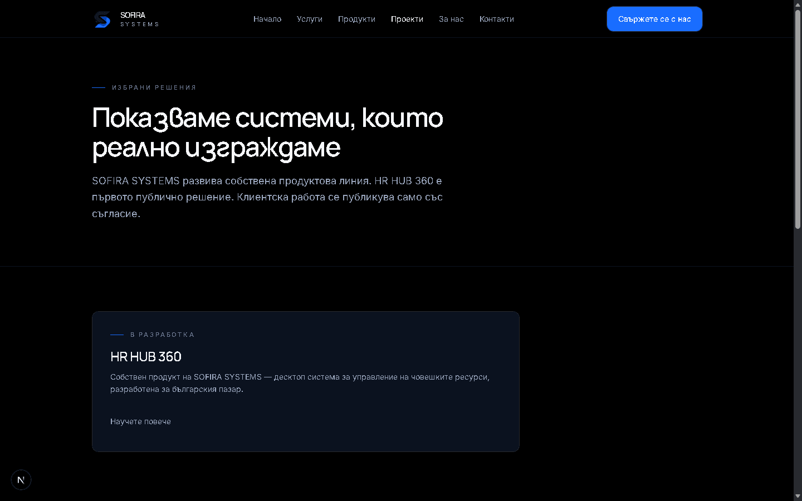Open the Продукти menu item
The width and height of the screenshot is (802, 501).
point(356,19)
